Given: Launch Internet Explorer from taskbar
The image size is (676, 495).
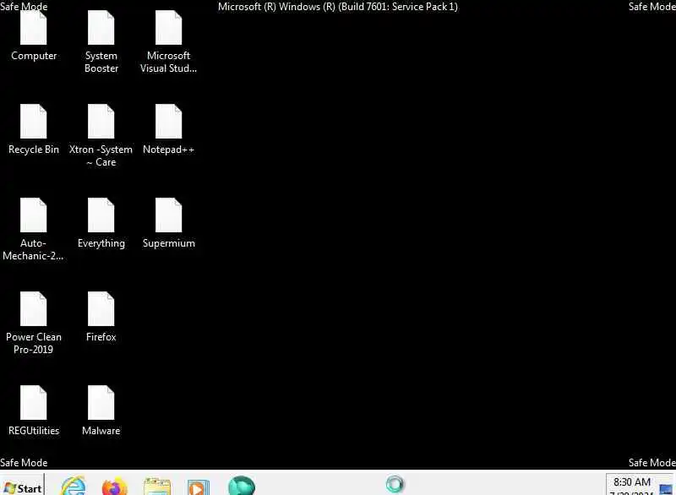Looking at the screenshot, I should 74,486.
